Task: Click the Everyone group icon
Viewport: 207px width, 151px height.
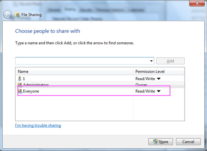Action: [x=20, y=91]
